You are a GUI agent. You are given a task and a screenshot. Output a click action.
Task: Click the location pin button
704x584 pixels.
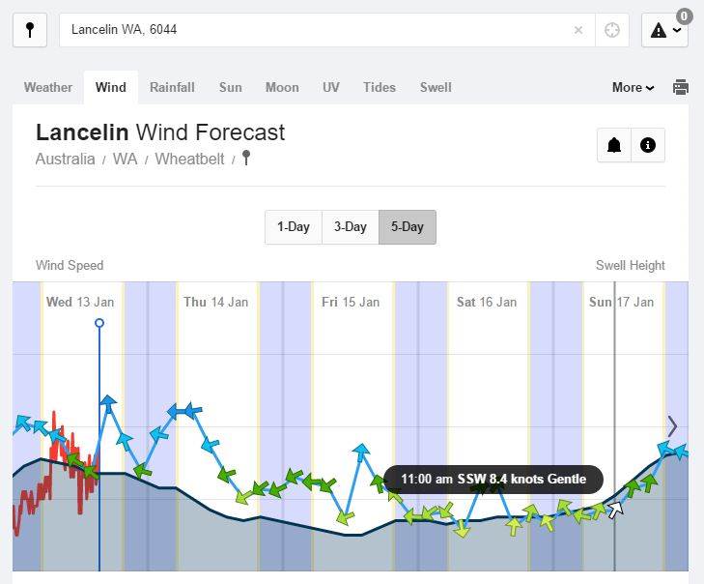point(29,30)
